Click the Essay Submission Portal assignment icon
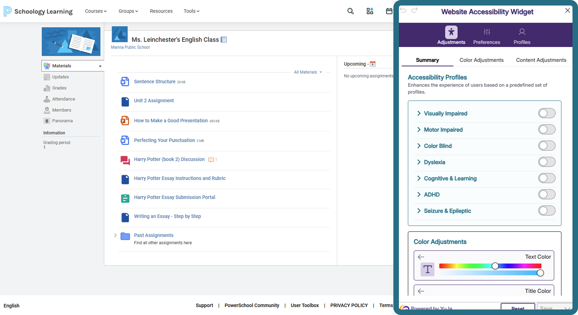The height and width of the screenshot is (315, 578). (125, 198)
